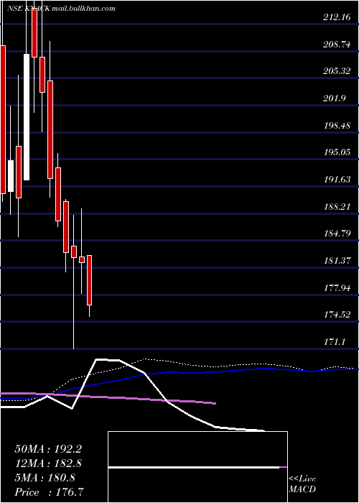Click the 177.94 price axis label

[337, 287]
